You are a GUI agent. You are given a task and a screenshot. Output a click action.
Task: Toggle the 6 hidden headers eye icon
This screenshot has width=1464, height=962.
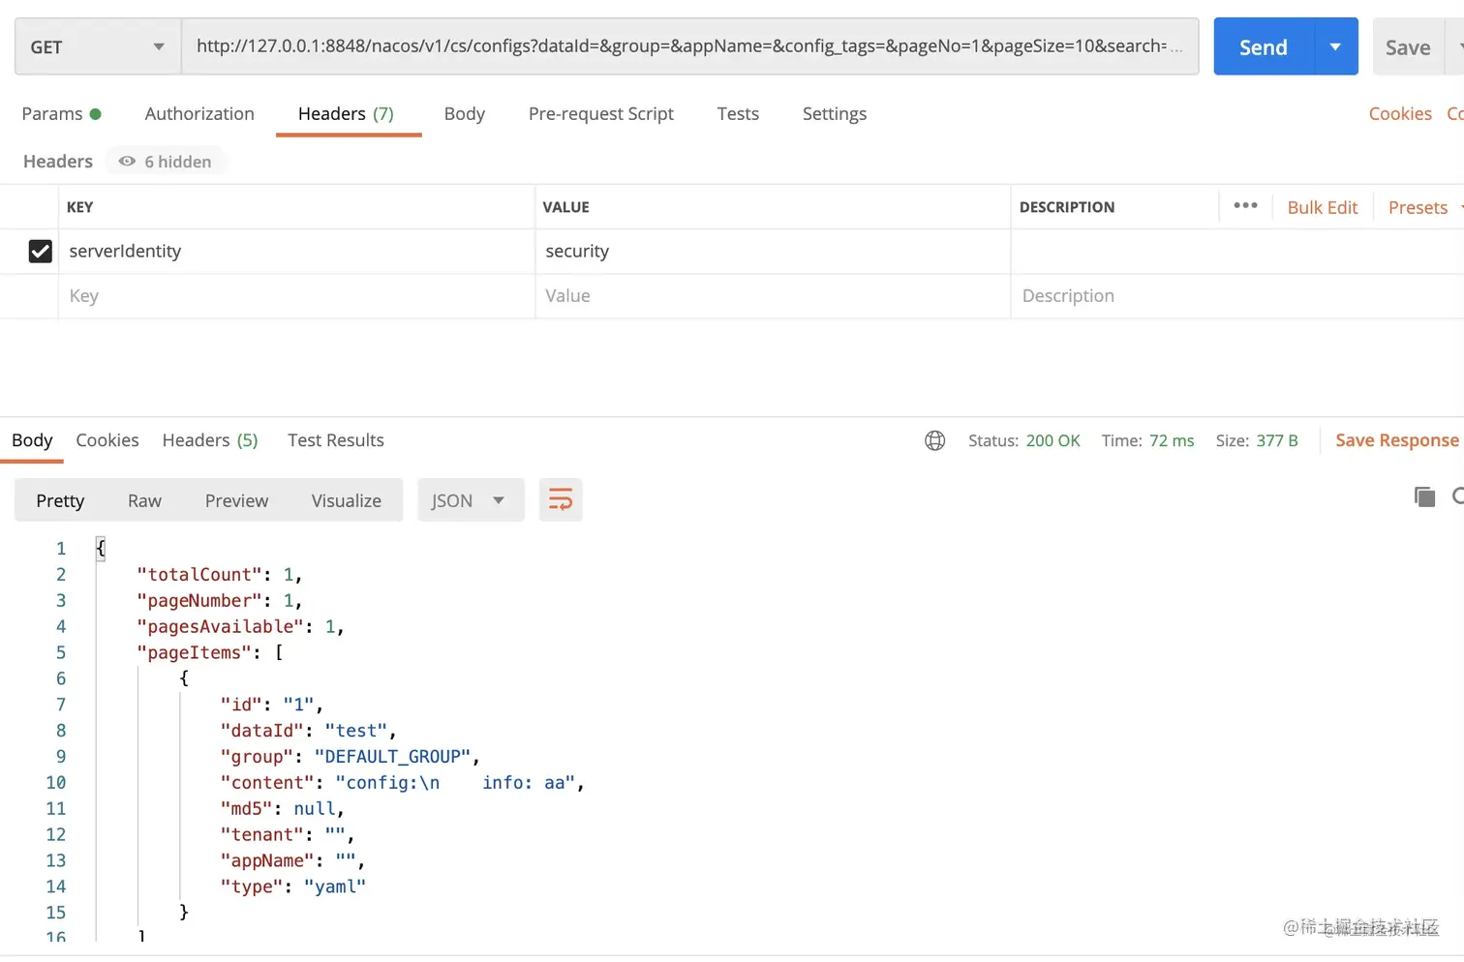(x=127, y=162)
